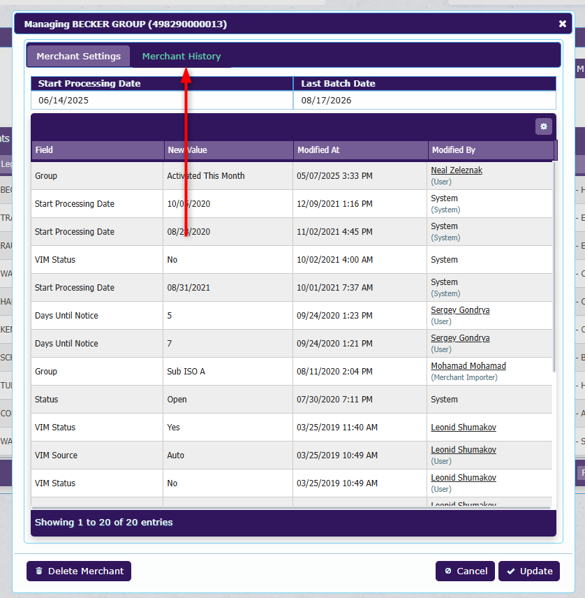
Task: Open Leonid Shumakov link in 11:40 AM row
Action: coord(464,427)
